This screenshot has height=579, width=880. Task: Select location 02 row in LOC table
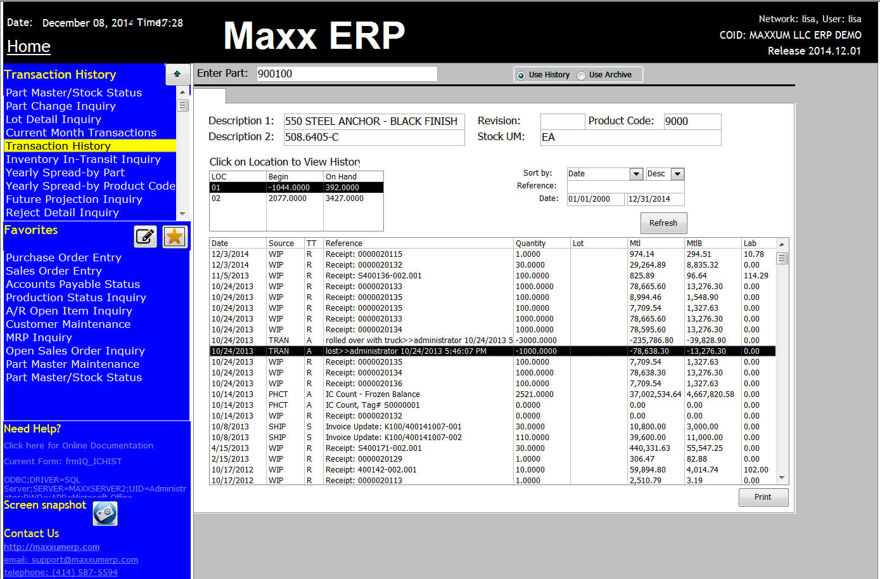(297, 198)
